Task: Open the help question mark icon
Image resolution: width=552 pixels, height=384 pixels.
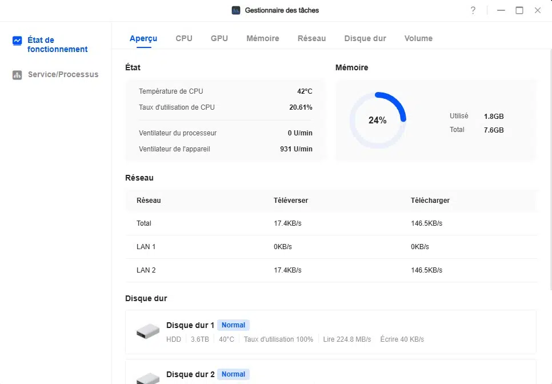Action: tap(473, 10)
